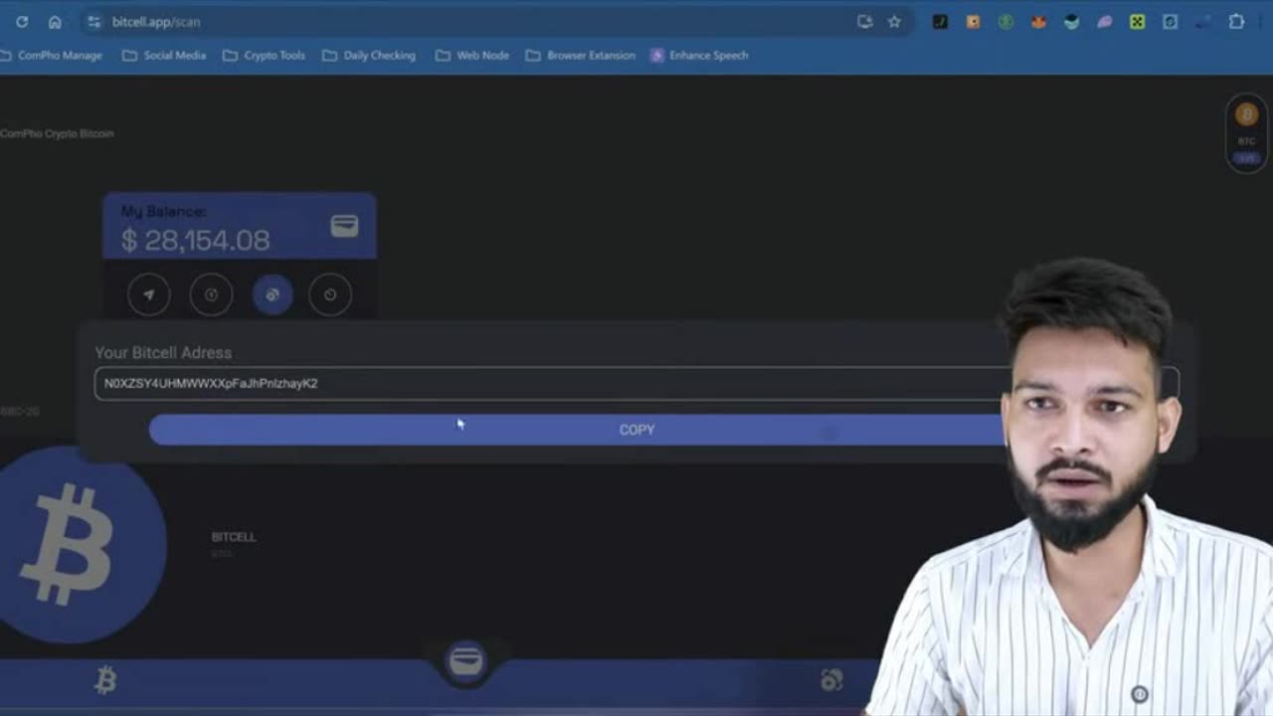The width and height of the screenshot is (1273, 716).
Task: Click the wallet card icon in balance panel
Action: (x=344, y=226)
